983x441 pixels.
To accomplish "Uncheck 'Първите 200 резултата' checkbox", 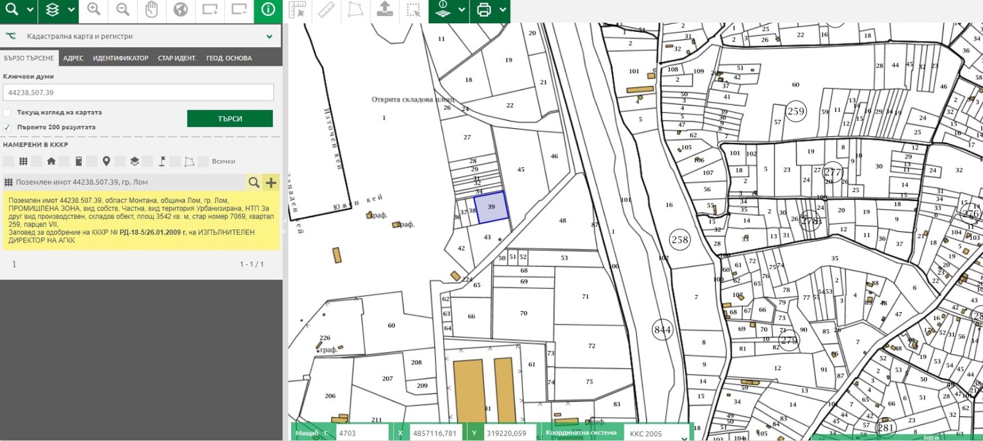I will [7, 128].
